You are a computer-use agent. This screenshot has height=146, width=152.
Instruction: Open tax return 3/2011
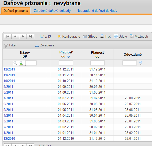(x=8, y=121)
